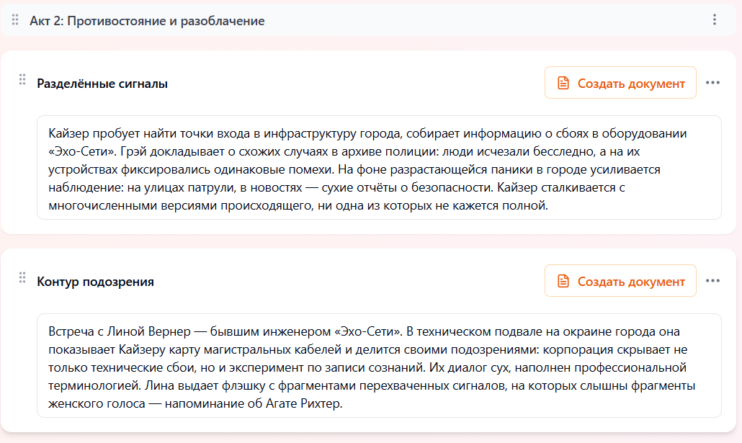Focus the description field starting with Встреча с Линой

pos(379,365)
